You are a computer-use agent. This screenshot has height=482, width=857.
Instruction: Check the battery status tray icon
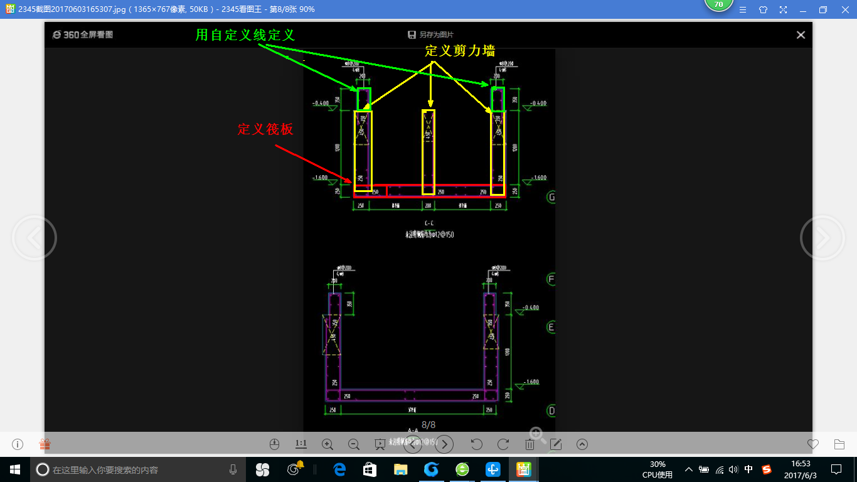(704, 469)
